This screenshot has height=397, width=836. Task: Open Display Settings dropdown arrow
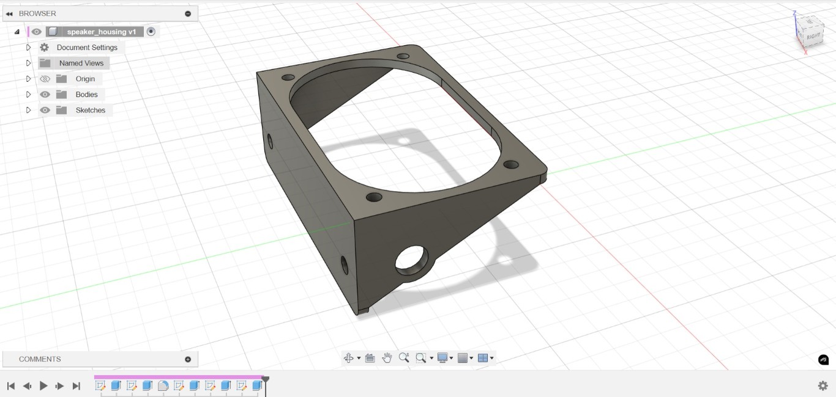[452, 359]
